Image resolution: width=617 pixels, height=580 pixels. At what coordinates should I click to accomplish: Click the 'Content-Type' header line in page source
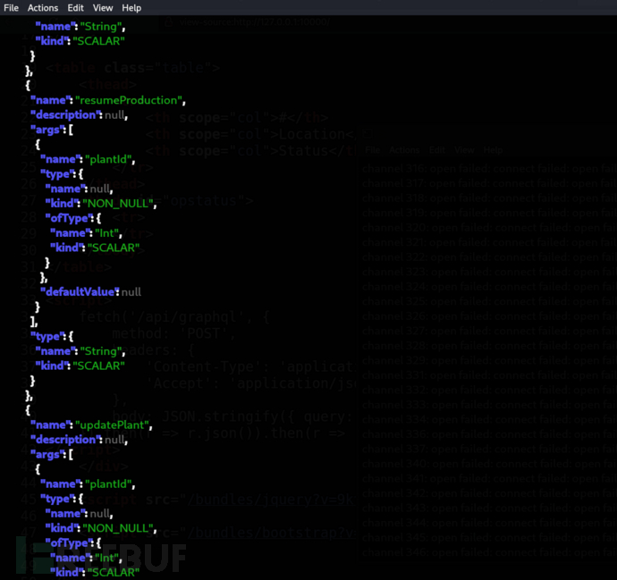(250, 366)
